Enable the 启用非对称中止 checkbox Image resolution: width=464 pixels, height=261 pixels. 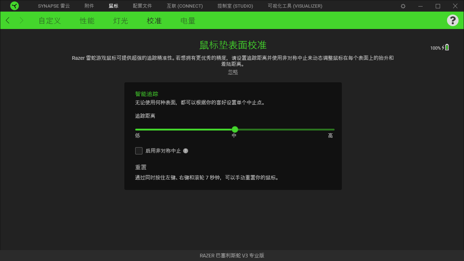coord(139,151)
